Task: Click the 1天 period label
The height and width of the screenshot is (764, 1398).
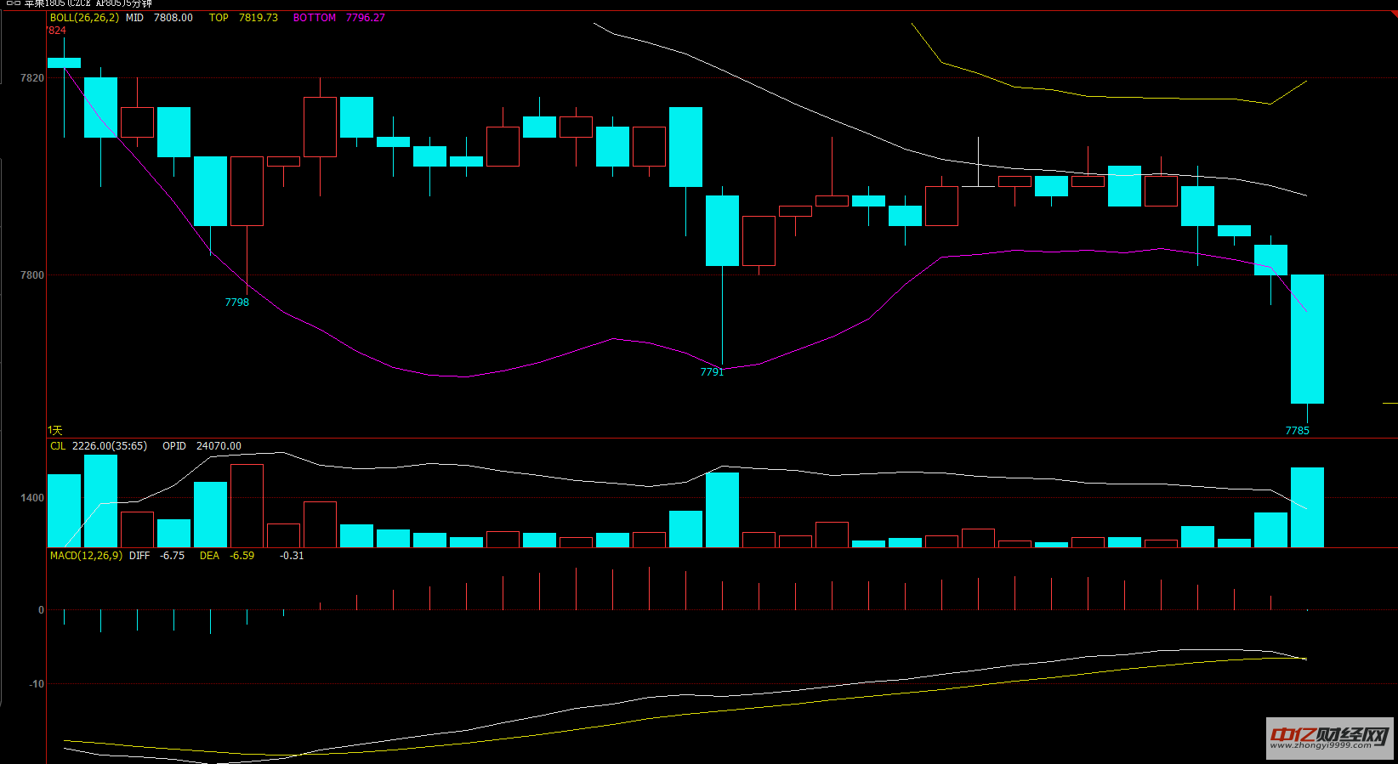Action: 54,431
